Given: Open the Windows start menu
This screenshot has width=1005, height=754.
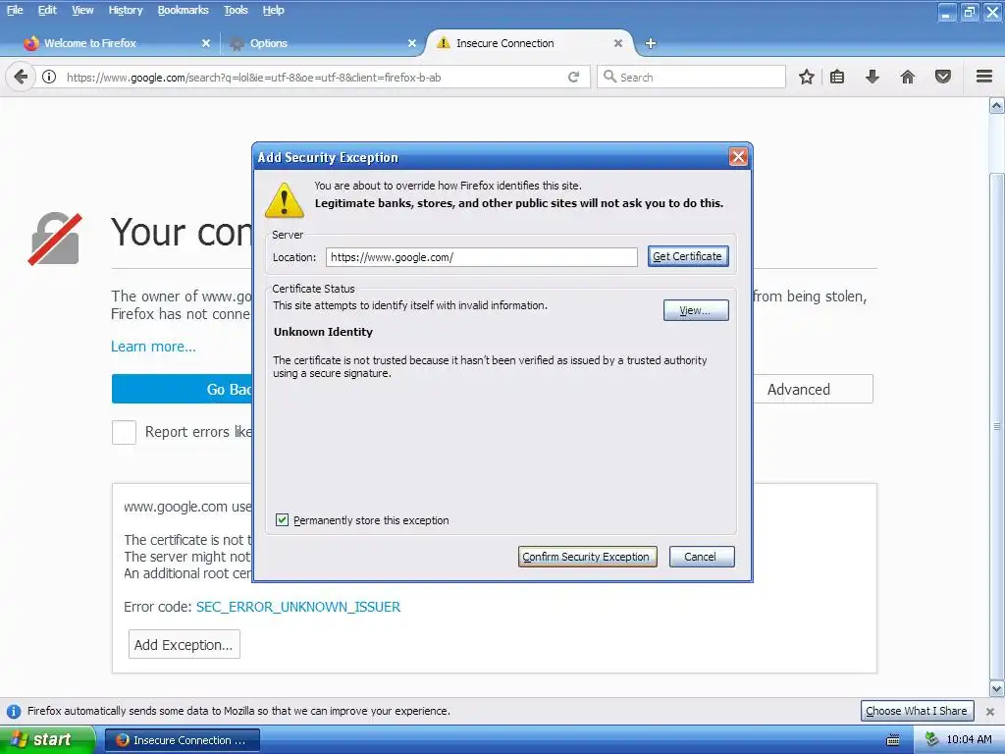Looking at the screenshot, I should point(47,740).
